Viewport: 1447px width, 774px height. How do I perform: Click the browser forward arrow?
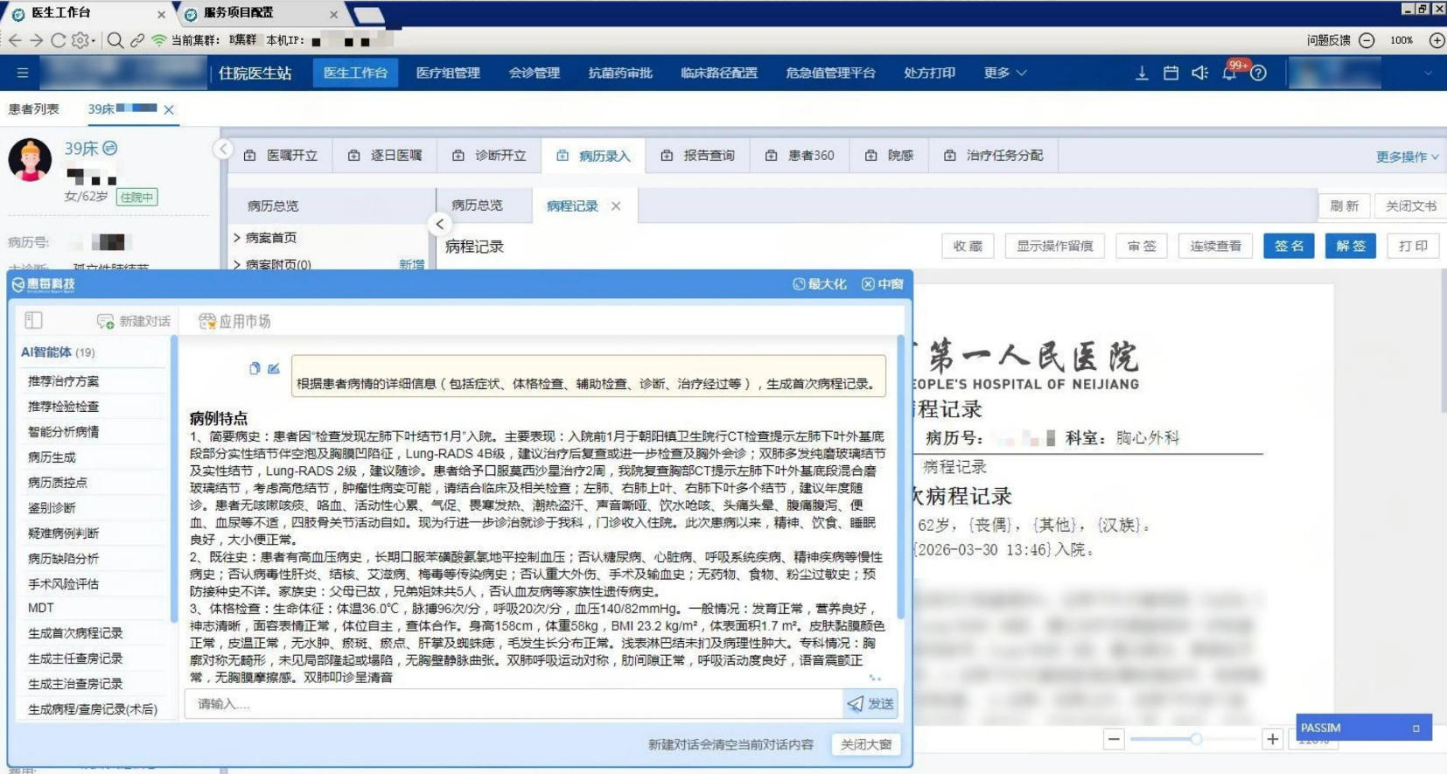[36, 40]
